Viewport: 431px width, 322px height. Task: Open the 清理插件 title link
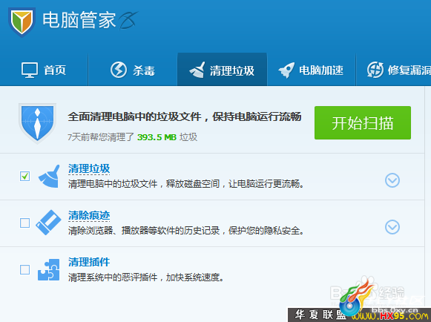coord(89,262)
